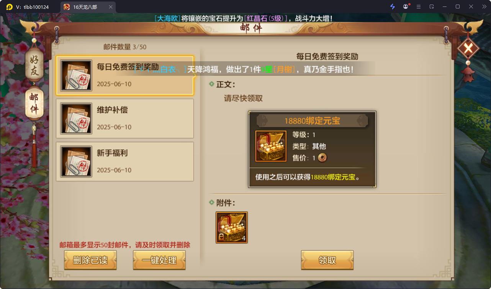The image size is (491, 289).
Task: Close the mail window with X ornament
Action: coord(468,47)
